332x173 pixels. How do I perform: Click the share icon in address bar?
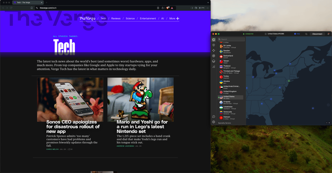coord(163,8)
